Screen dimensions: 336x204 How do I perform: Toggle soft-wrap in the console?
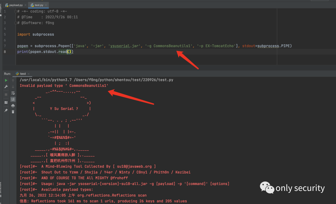coord(13,93)
